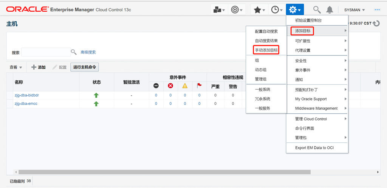Click scrollbar right arrow
Viewport: 387px width, 188px height.
(378, 172)
